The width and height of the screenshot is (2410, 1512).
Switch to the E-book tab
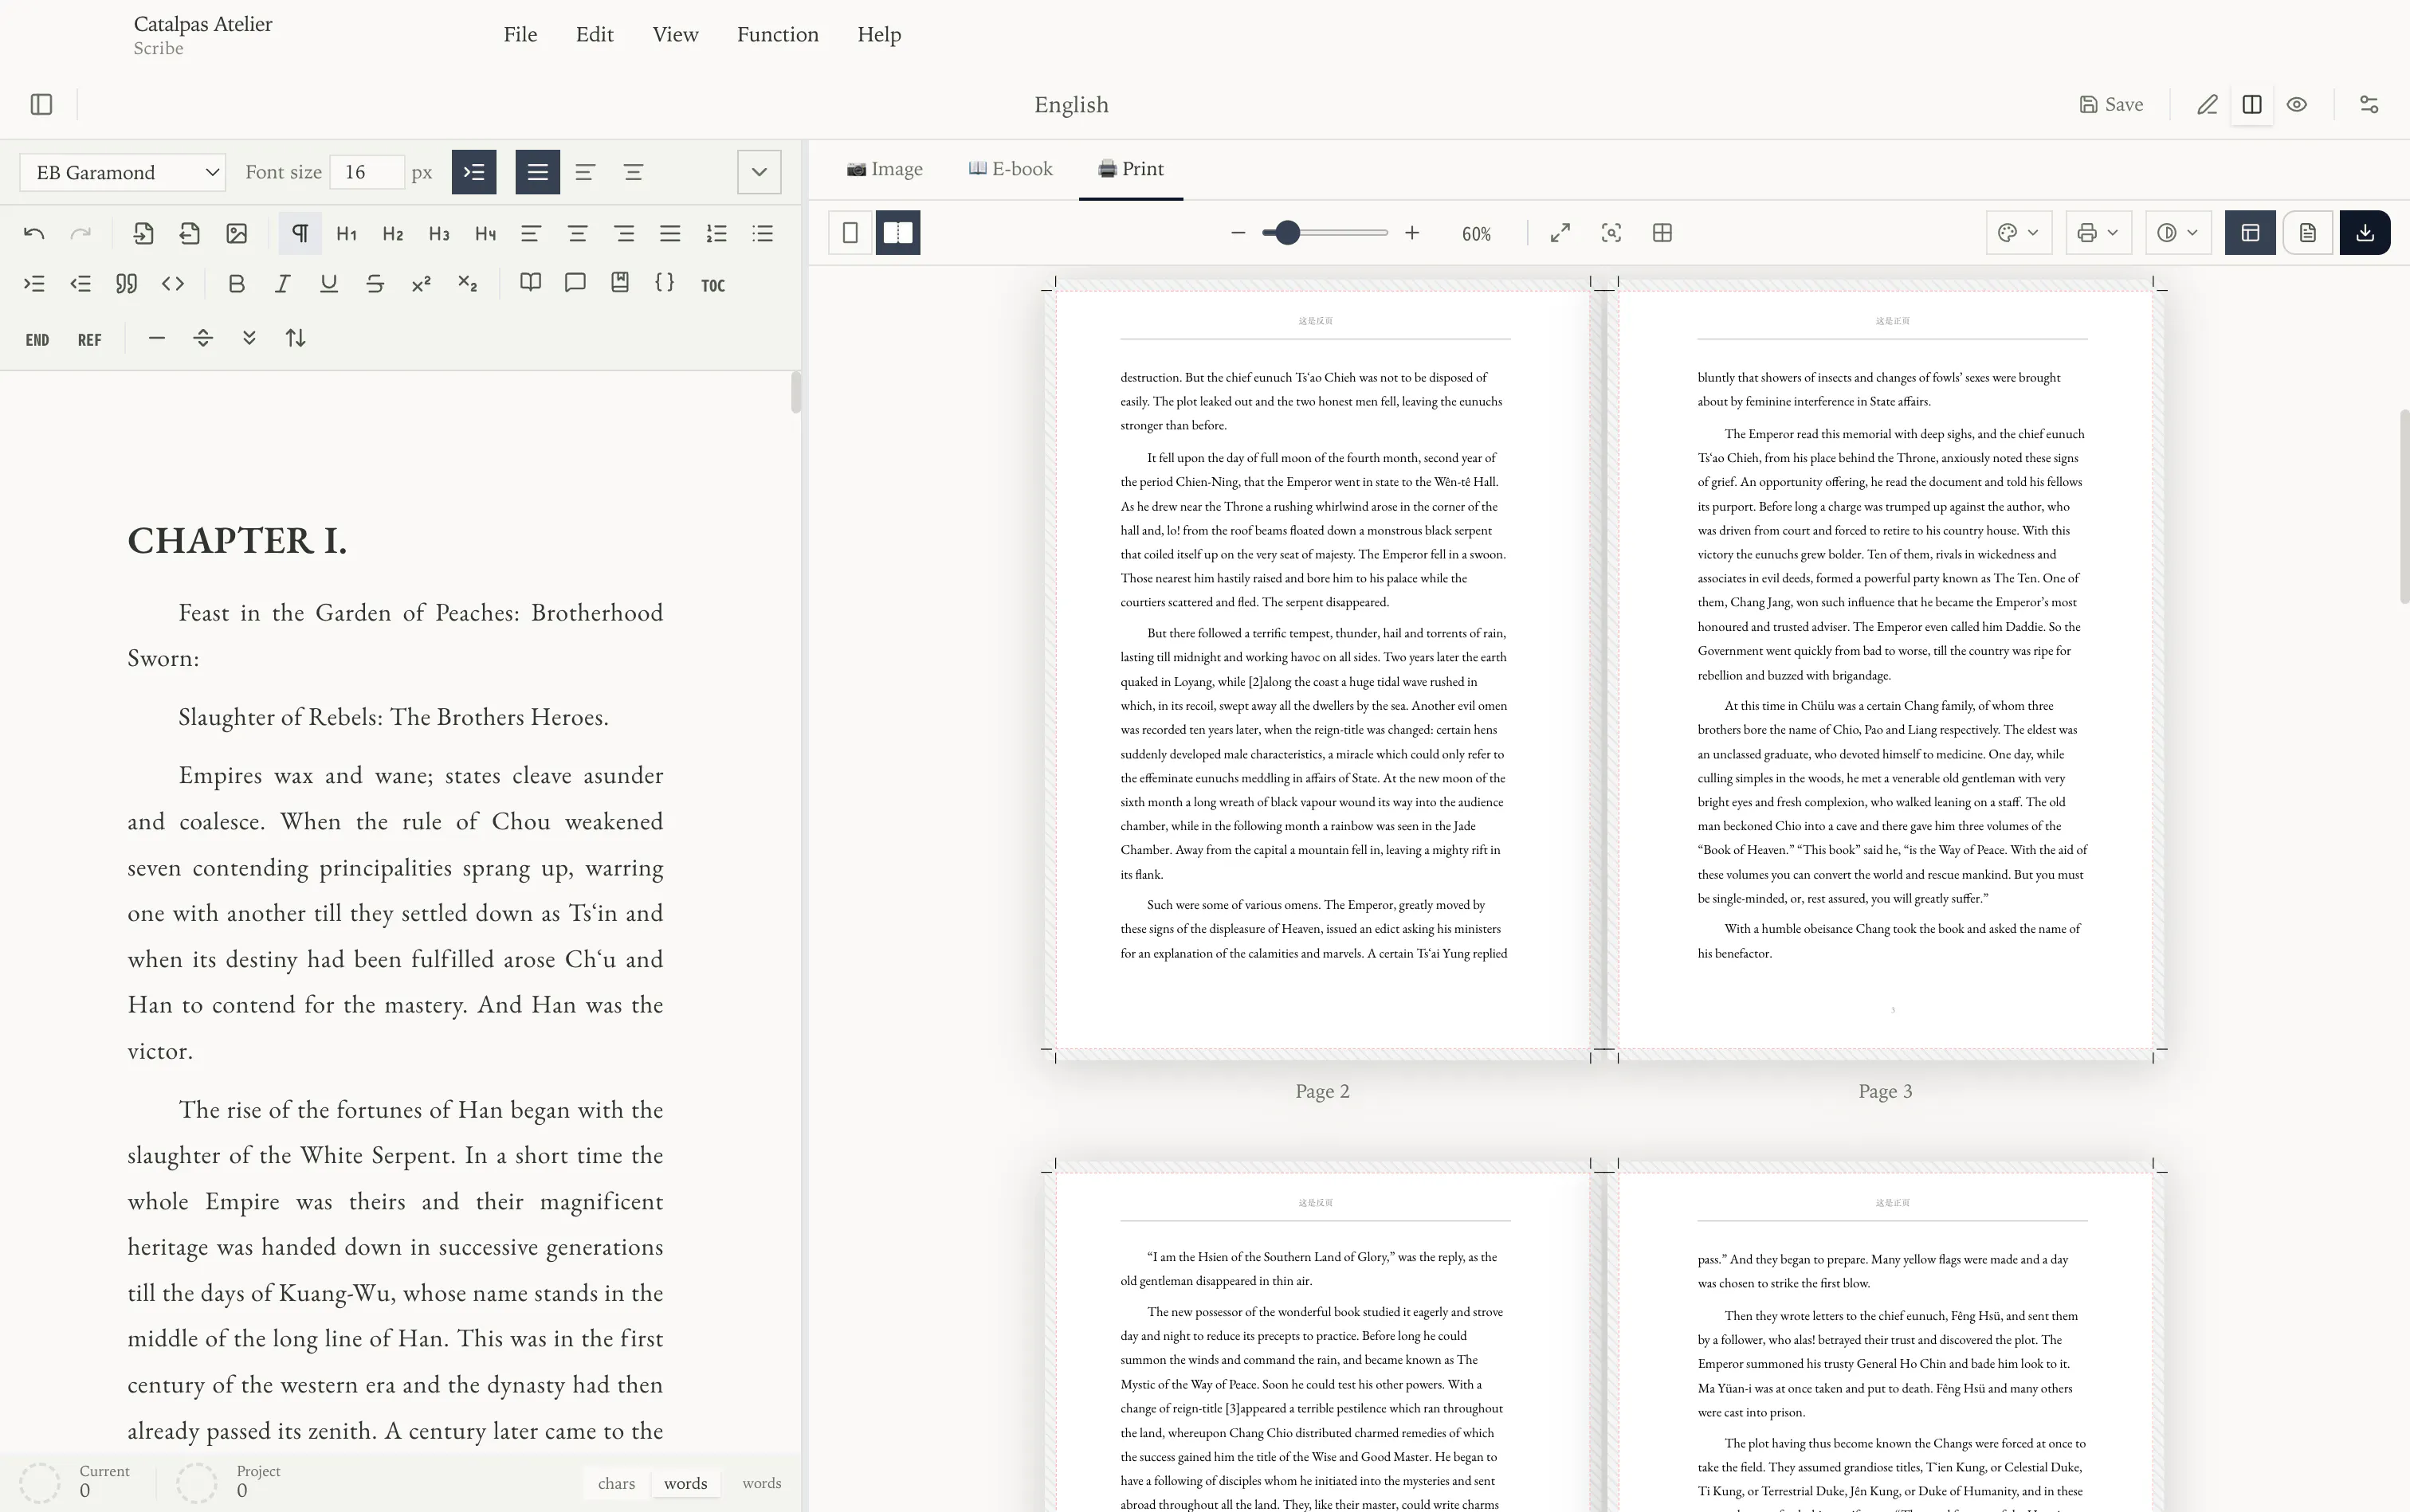coord(1011,169)
